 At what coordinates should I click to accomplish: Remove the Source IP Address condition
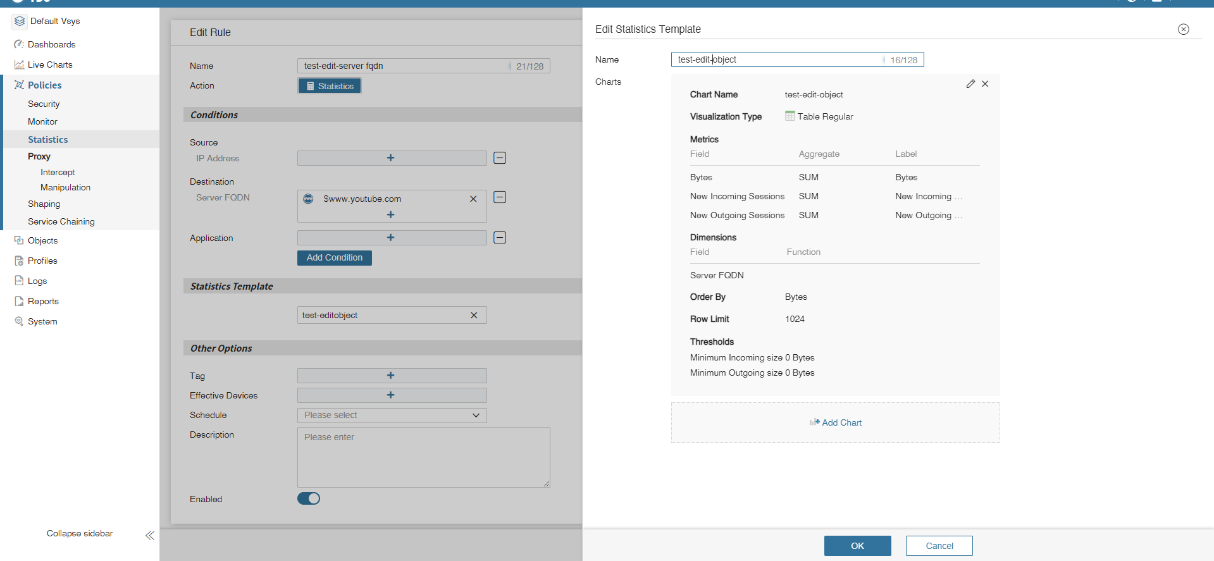pyautogui.click(x=500, y=158)
